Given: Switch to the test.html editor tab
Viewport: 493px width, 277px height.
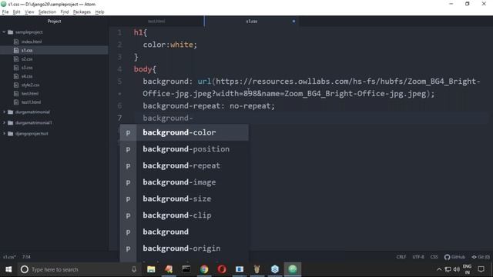Looking at the screenshot, I should click(x=156, y=21).
